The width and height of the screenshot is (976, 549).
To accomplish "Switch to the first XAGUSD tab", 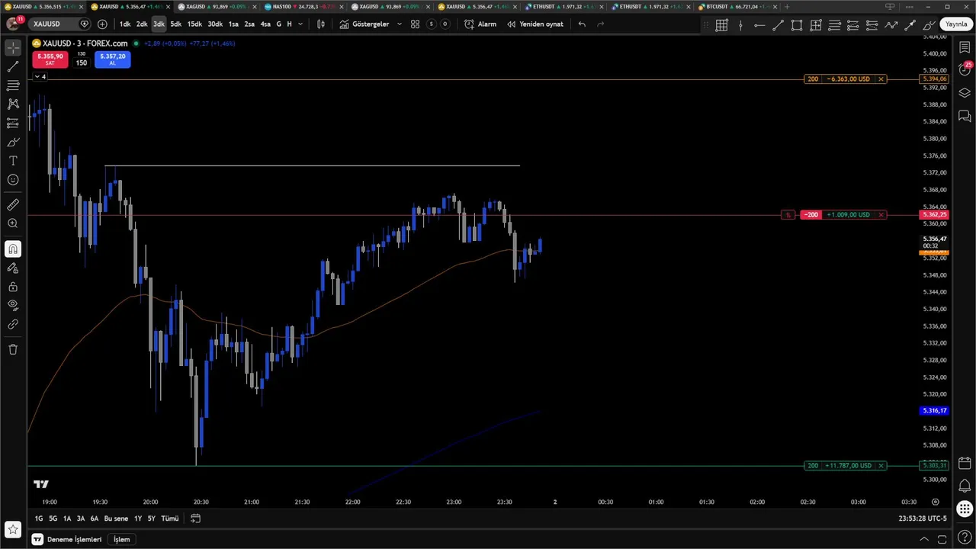I will (219, 7).
